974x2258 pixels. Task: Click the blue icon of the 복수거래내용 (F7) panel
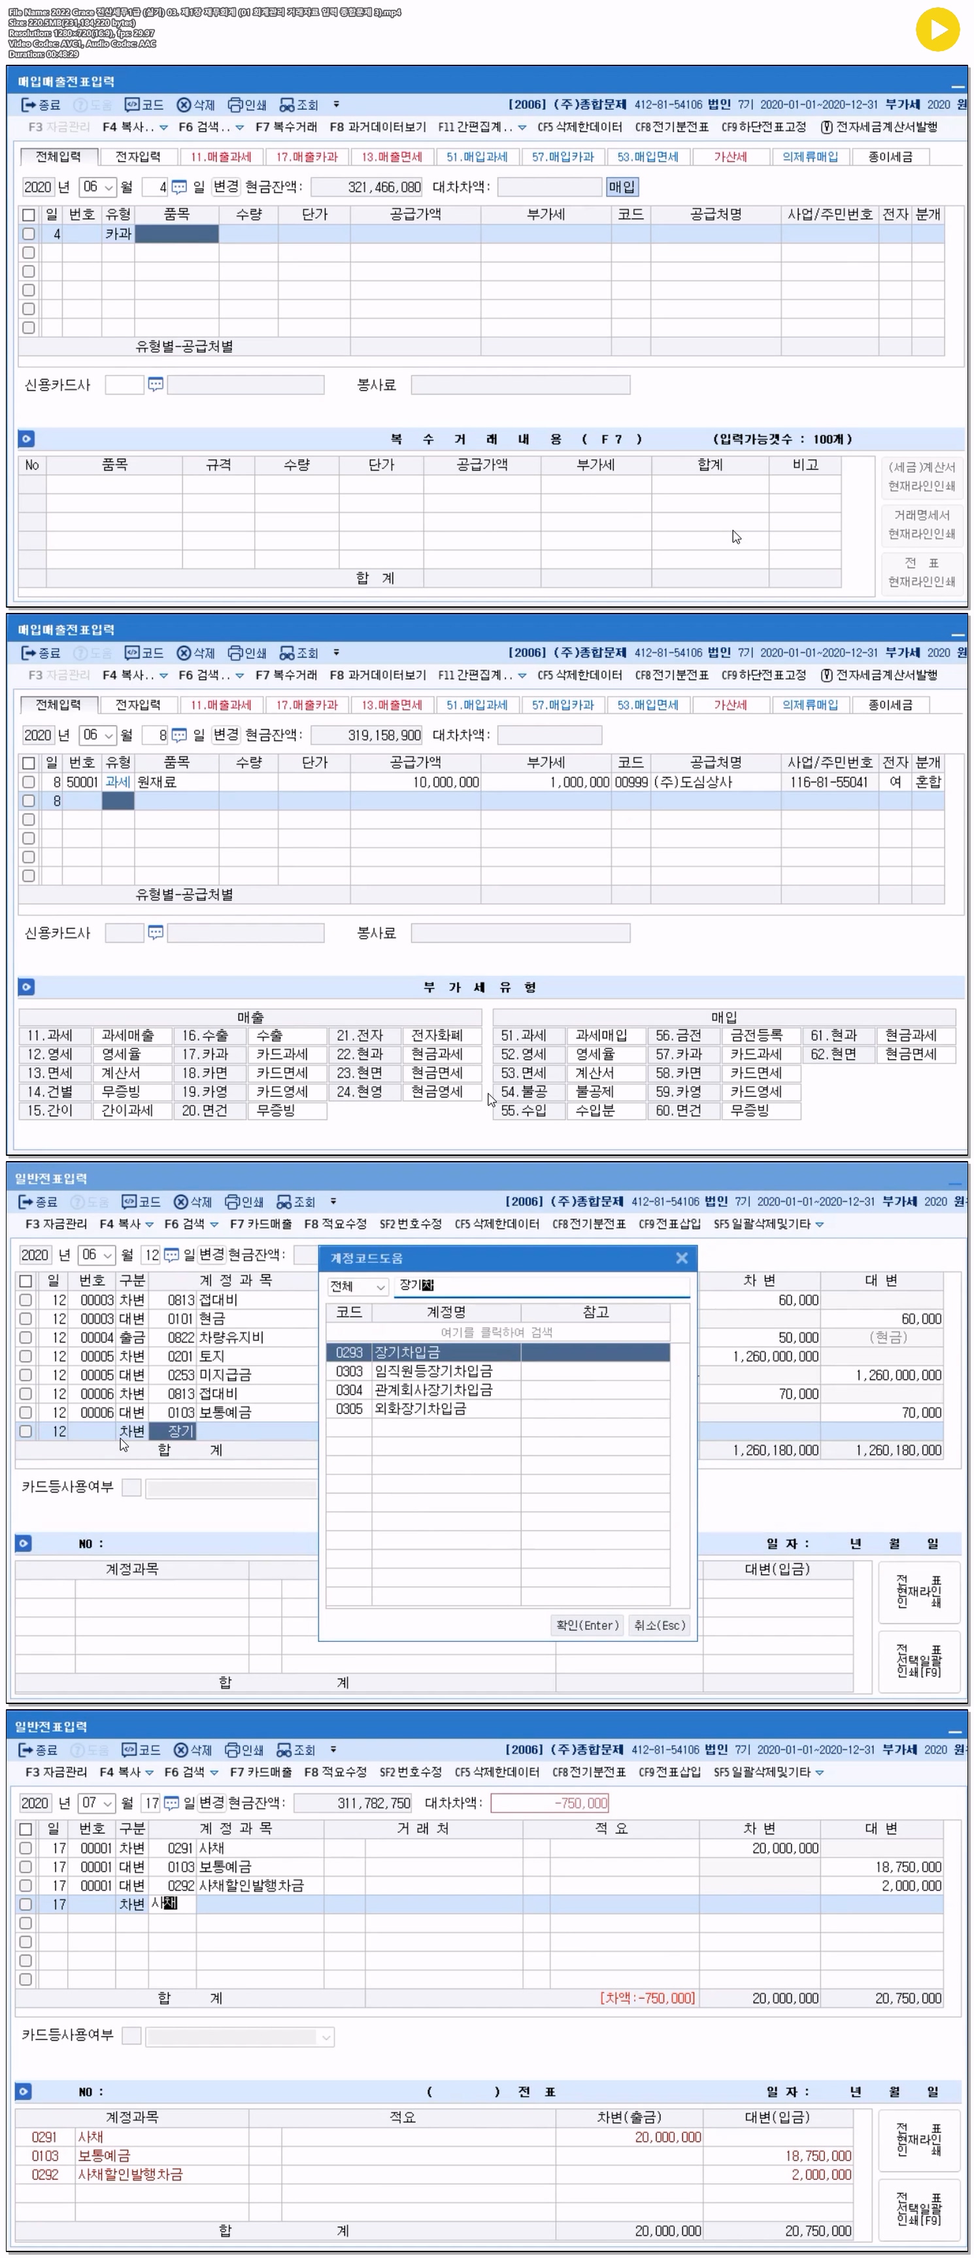coord(26,439)
